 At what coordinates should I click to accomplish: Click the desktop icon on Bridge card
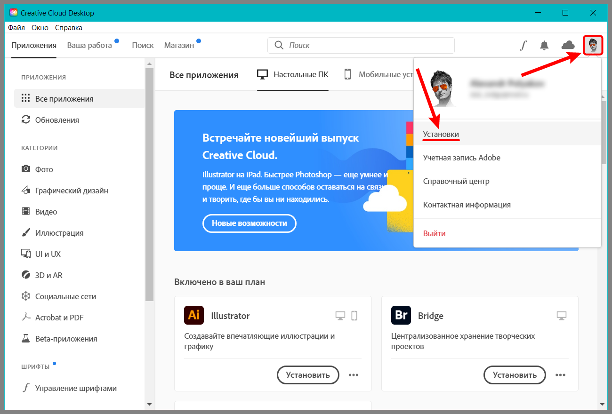click(x=561, y=316)
